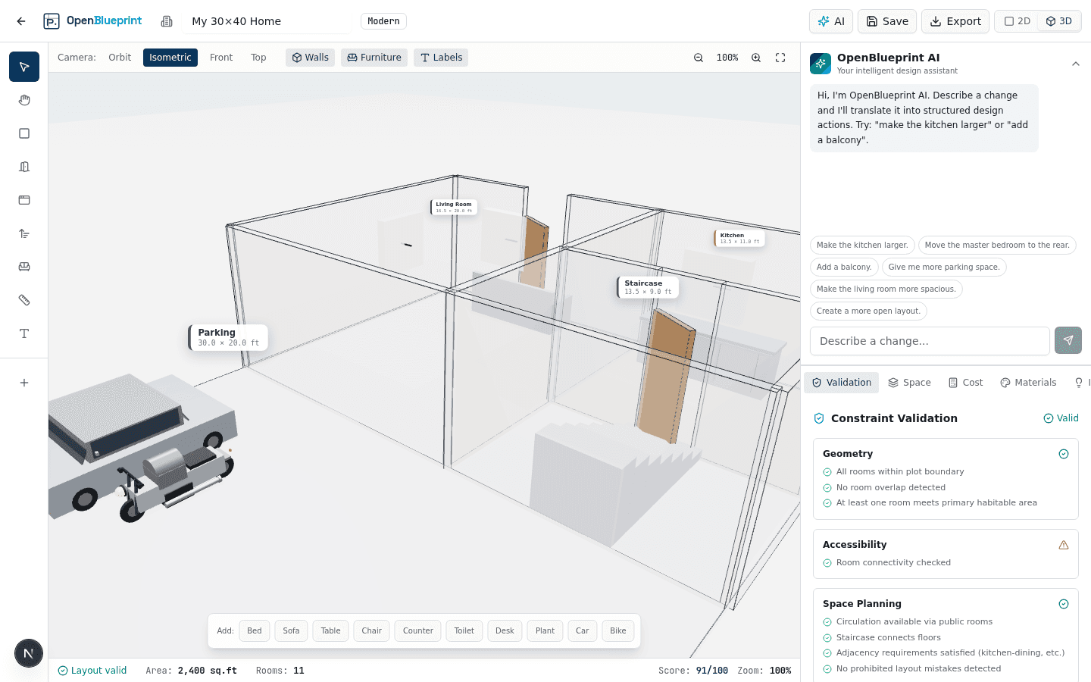
Task: Click the Geometry passed check icon
Action: pyautogui.click(x=1064, y=454)
